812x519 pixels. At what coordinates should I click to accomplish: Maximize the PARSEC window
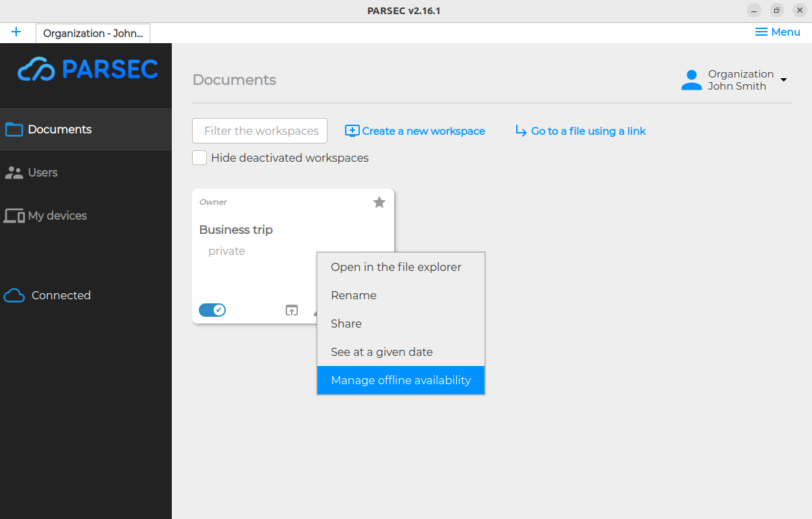777,11
